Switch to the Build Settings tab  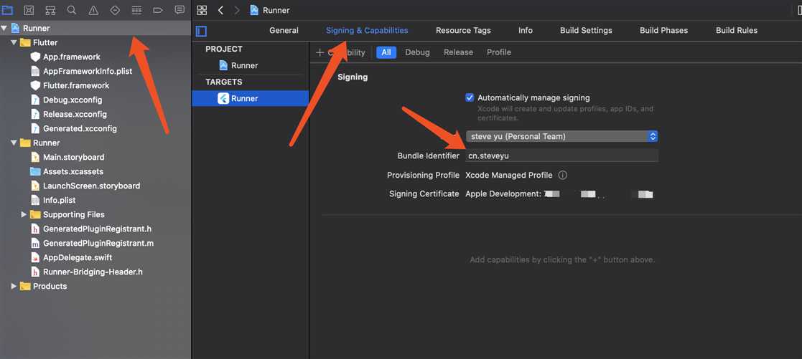coord(586,30)
